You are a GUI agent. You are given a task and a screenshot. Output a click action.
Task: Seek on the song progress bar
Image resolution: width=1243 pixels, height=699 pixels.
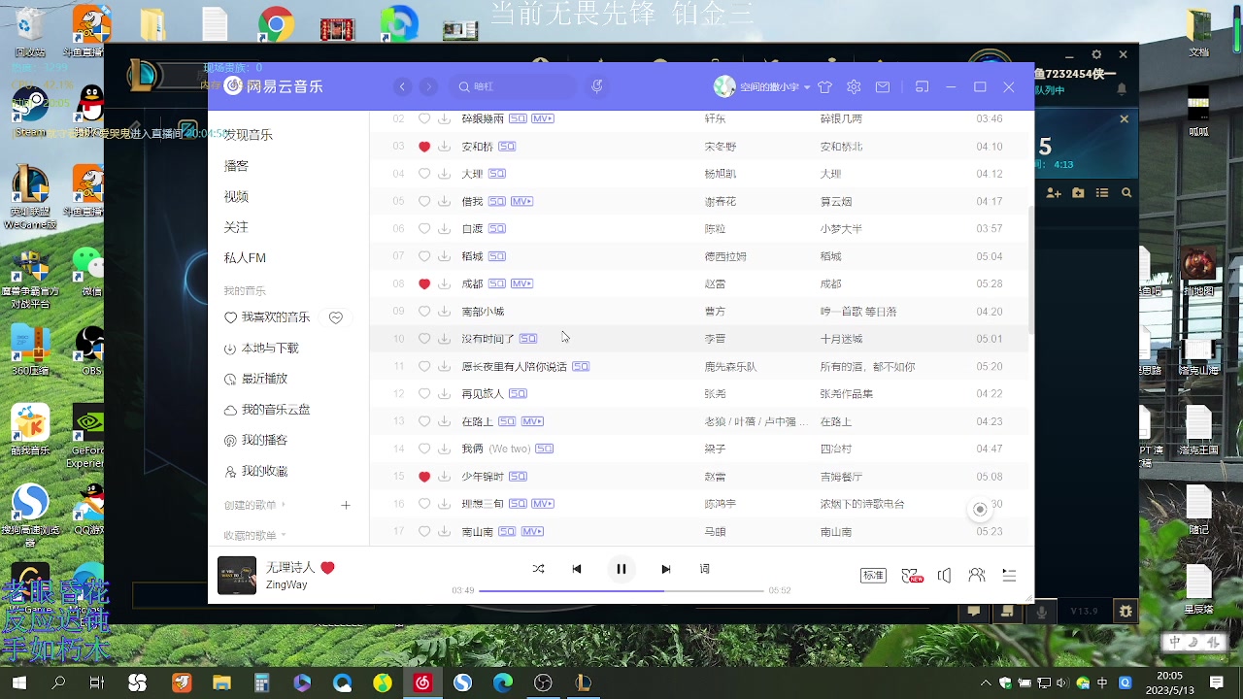(621, 590)
